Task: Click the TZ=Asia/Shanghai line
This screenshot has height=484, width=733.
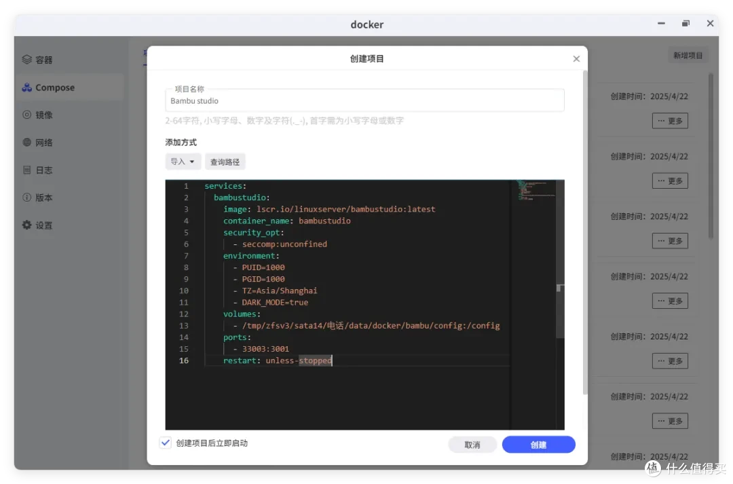Action: (x=275, y=291)
